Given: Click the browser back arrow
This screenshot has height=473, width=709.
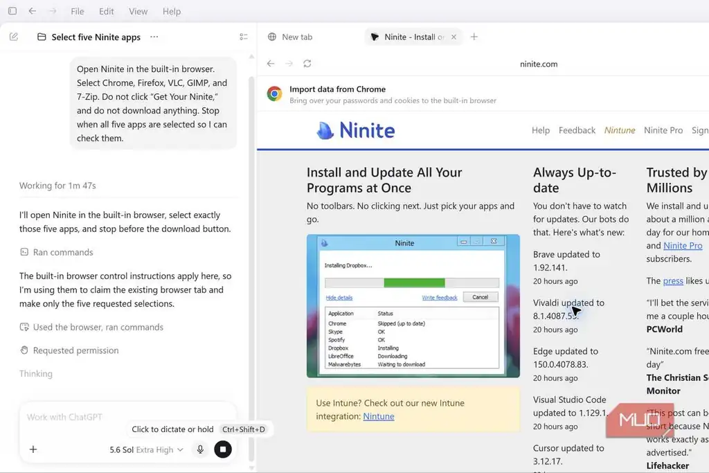Looking at the screenshot, I should [271, 64].
